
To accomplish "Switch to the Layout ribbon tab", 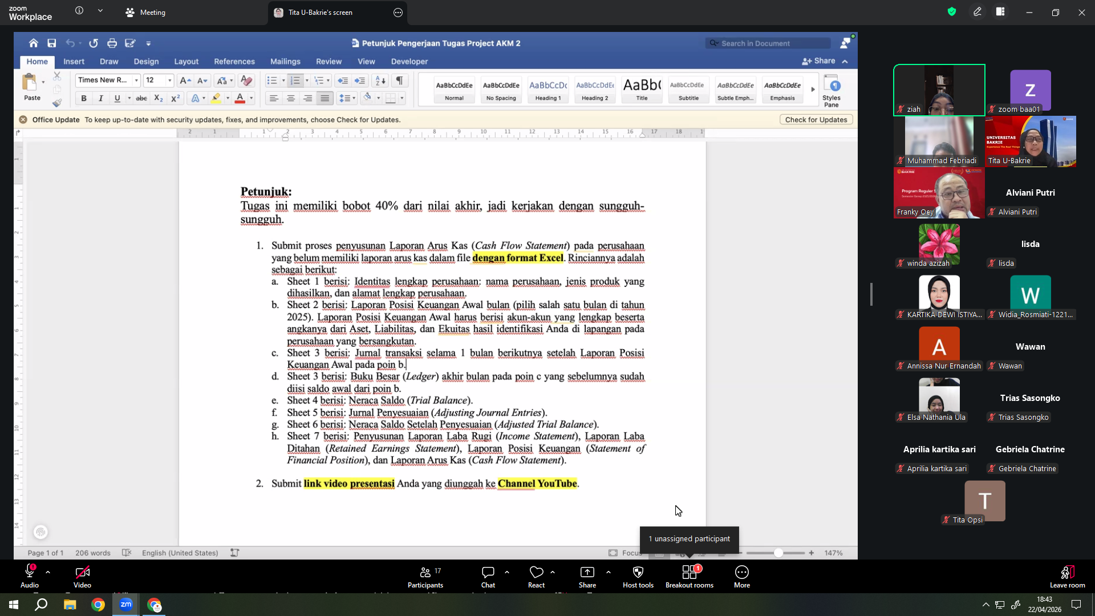I will [x=186, y=62].
